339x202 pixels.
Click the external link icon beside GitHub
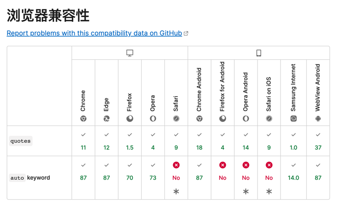coord(186,33)
